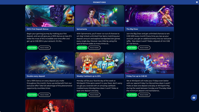Open the Weekly Cashback 777 banner image

[99, 63]
